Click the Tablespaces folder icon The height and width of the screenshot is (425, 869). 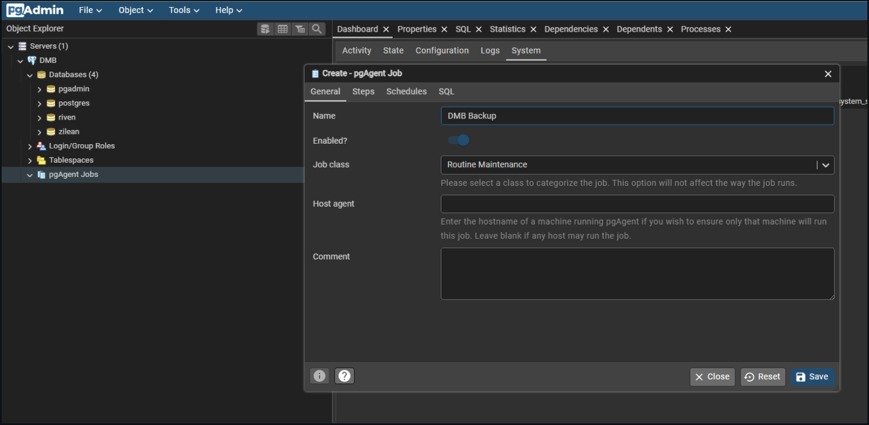click(42, 160)
